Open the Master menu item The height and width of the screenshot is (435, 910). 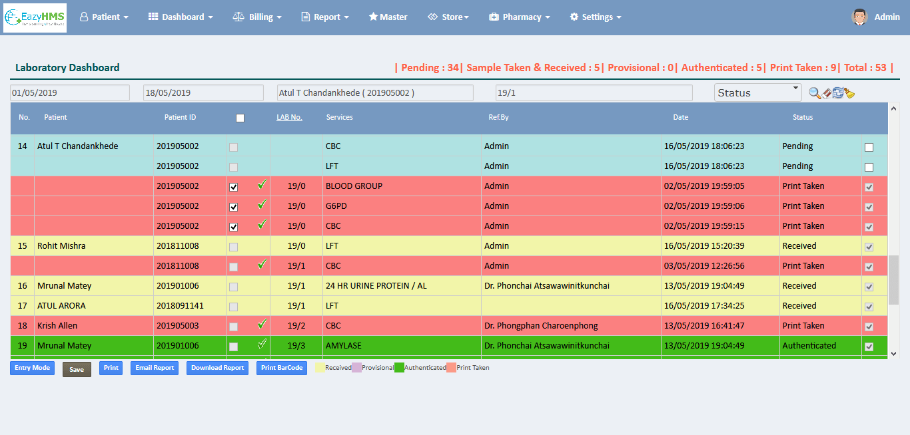[388, 17]
